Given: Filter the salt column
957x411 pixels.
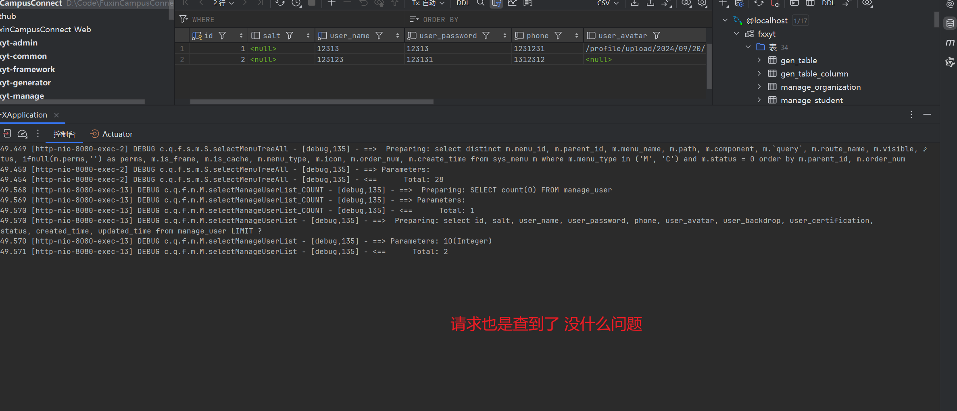Looking at the screenshot, I should (x=290, y=36).
